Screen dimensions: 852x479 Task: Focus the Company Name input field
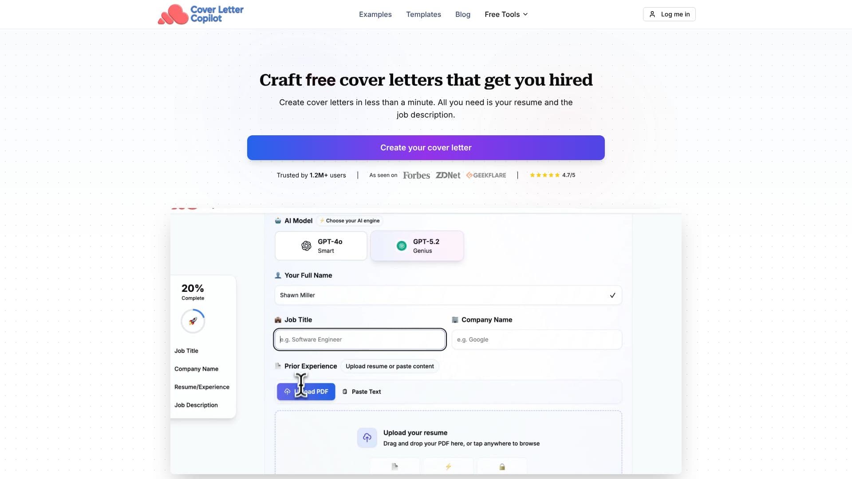(x=537, y=340)
